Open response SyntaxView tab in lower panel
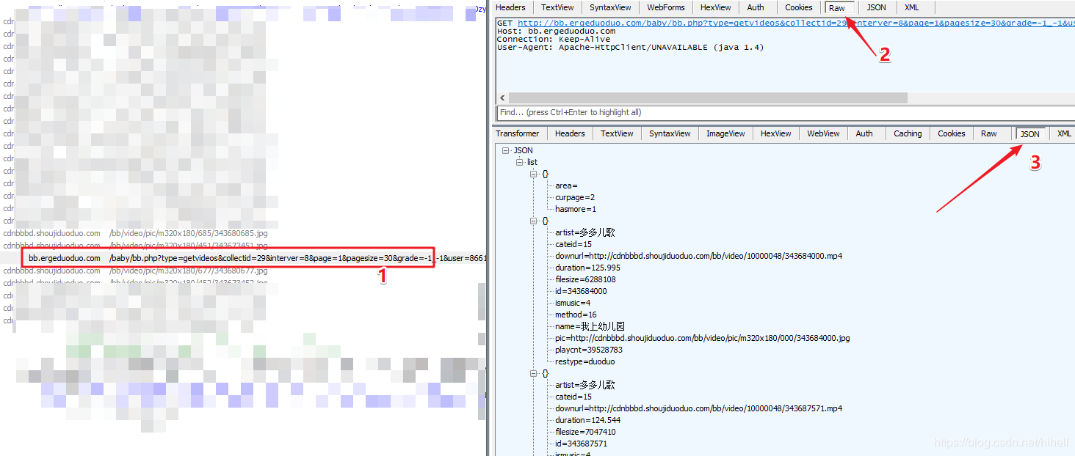 click(670, 133)
